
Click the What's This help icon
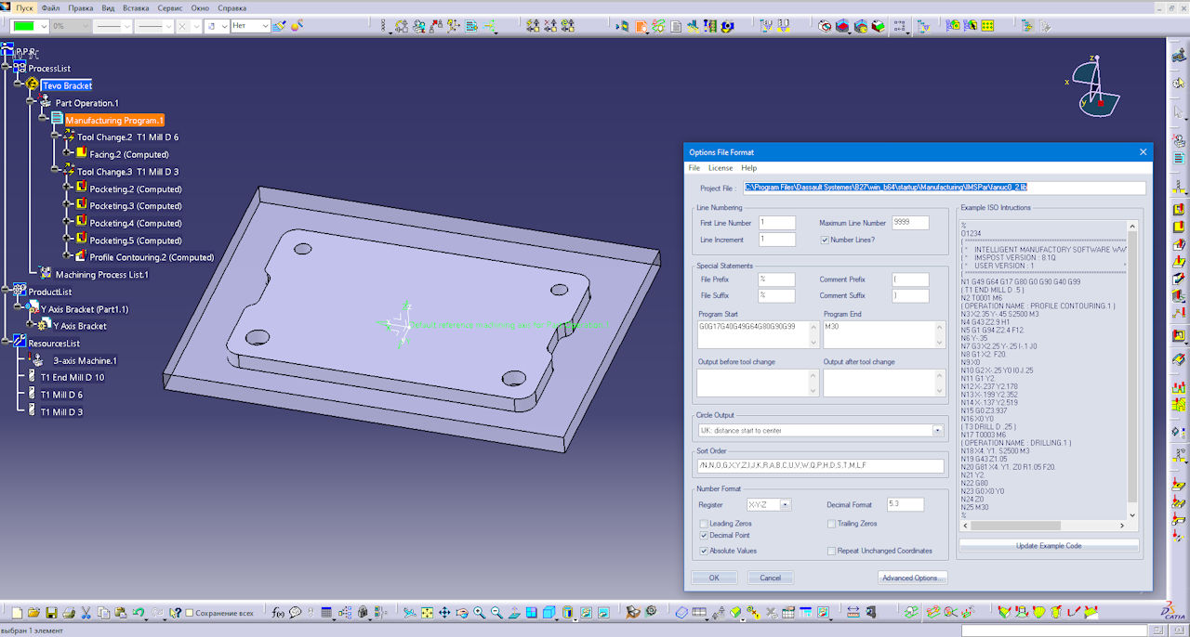(x=175, y=613)
